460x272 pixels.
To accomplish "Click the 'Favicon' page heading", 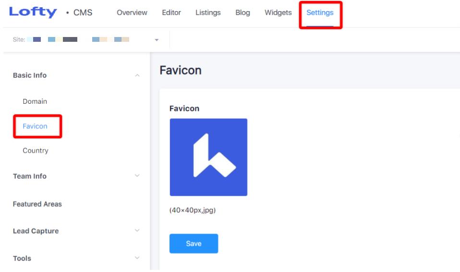I will [x=181, y=71].
